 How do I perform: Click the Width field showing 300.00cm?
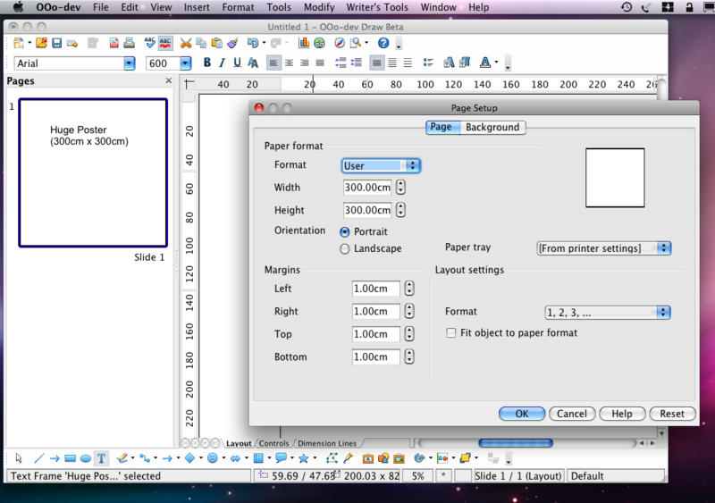click(367, 188)
